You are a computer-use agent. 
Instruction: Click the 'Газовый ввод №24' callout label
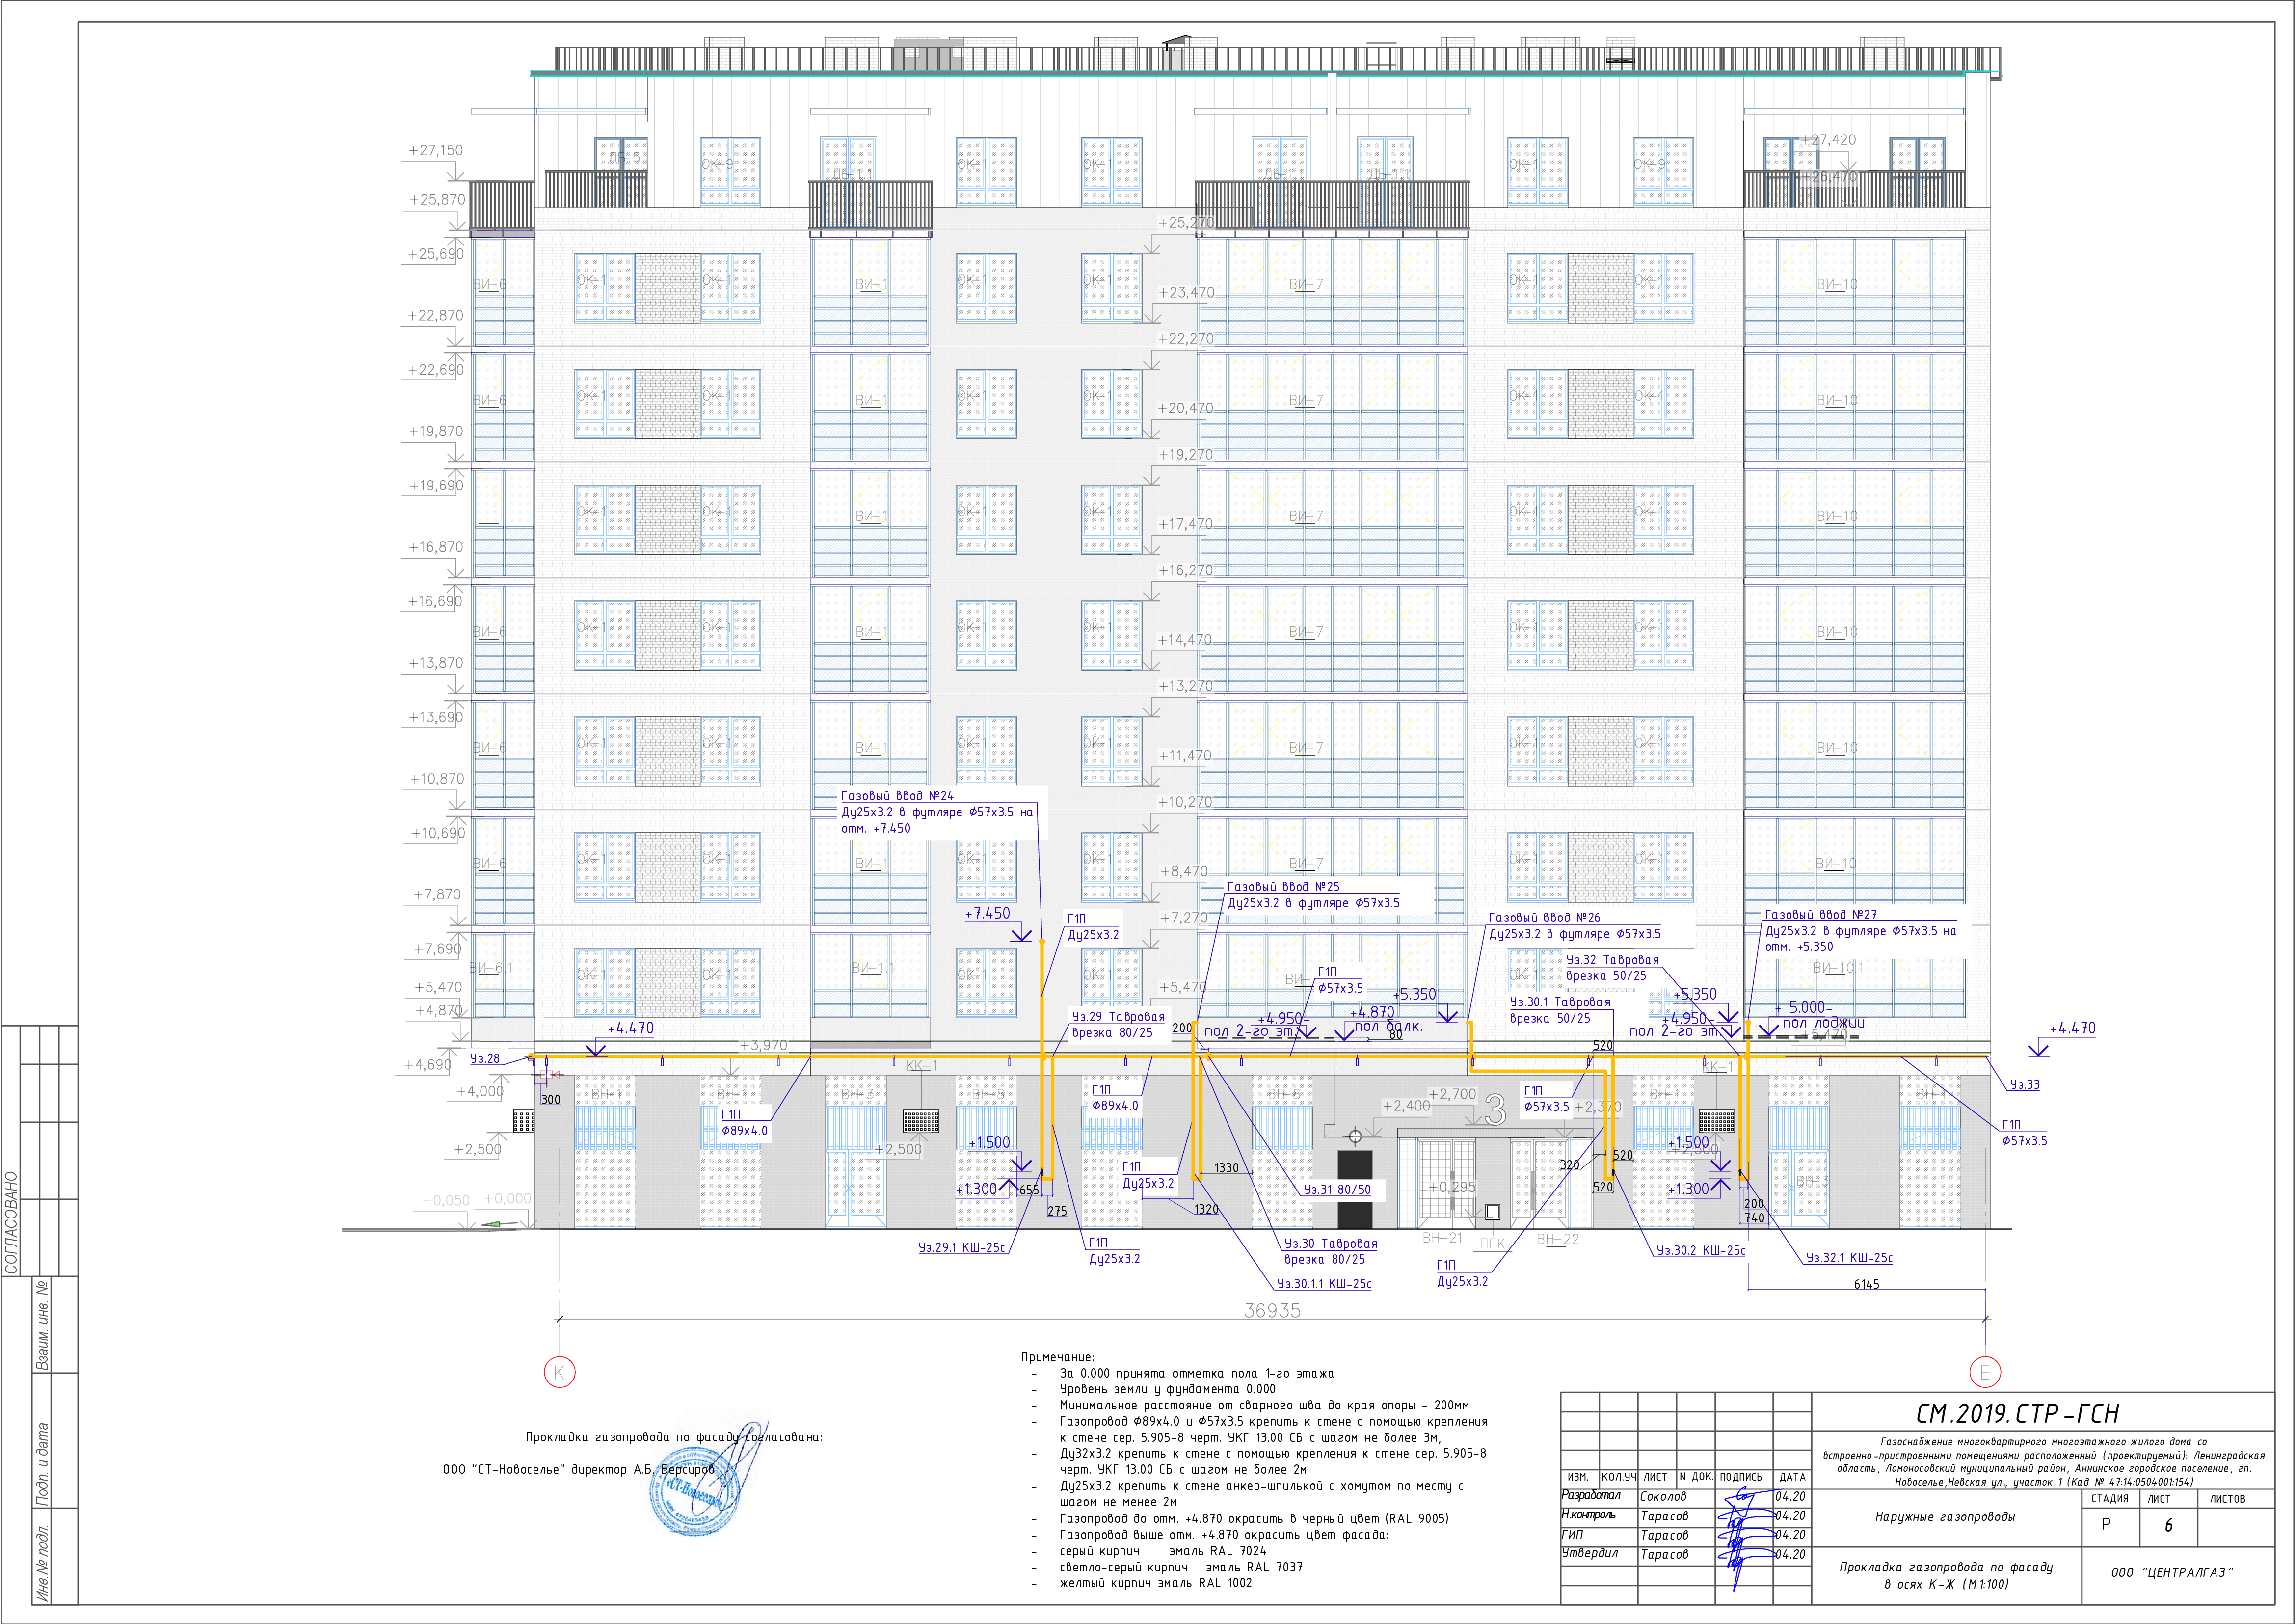(x=897, y=796)
